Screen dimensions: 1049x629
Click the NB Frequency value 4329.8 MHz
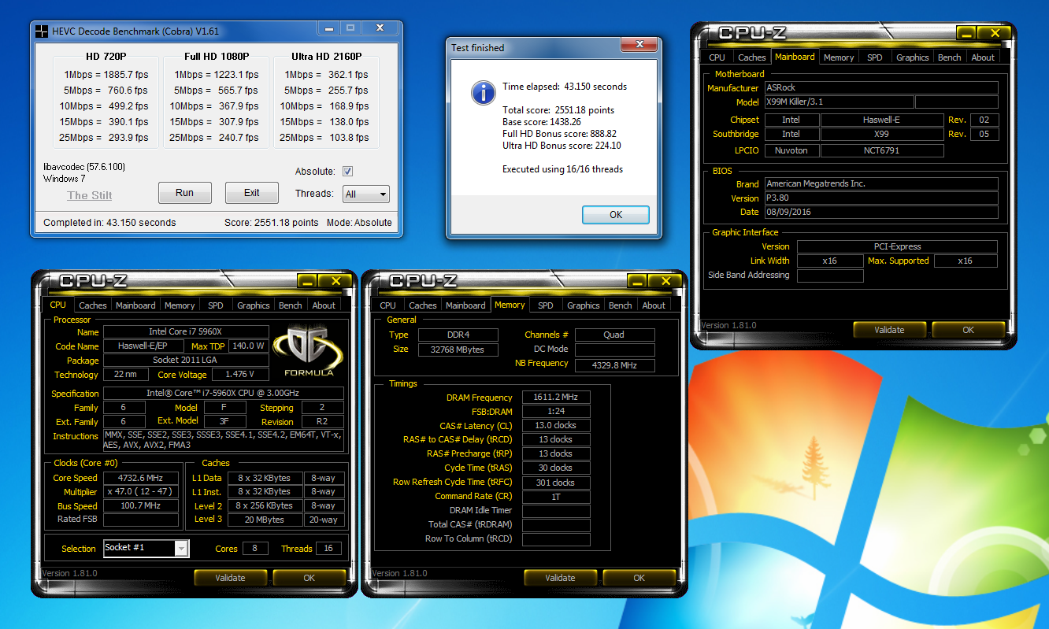click(x=615, y=365)
